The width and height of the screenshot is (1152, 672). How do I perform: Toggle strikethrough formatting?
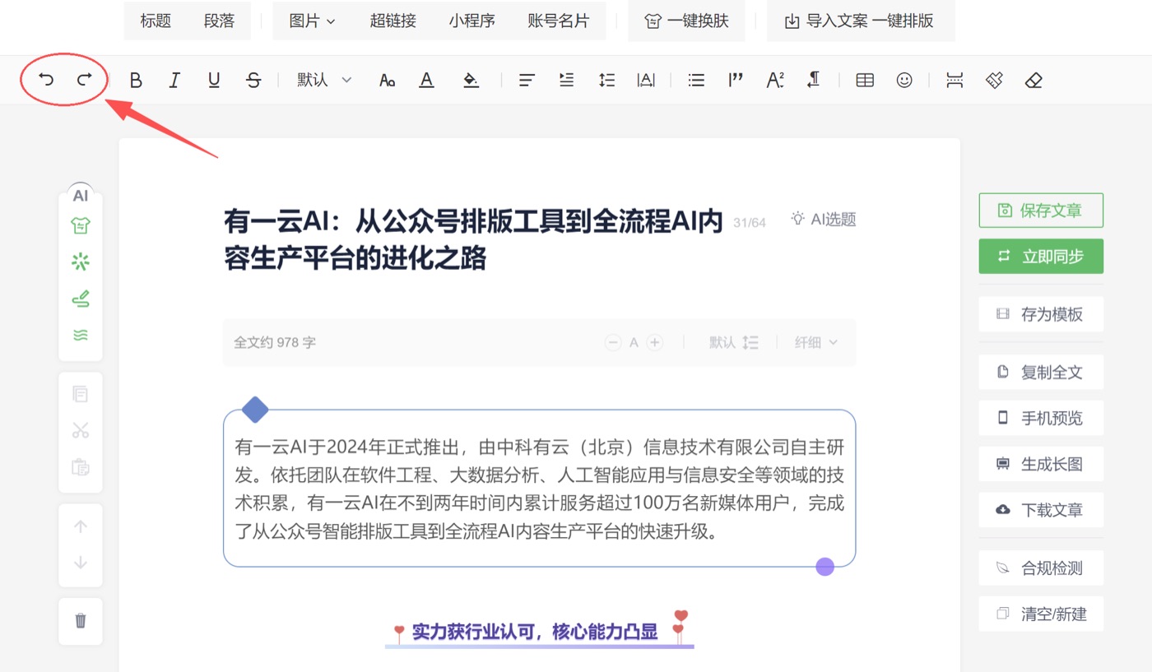(253, 80)
